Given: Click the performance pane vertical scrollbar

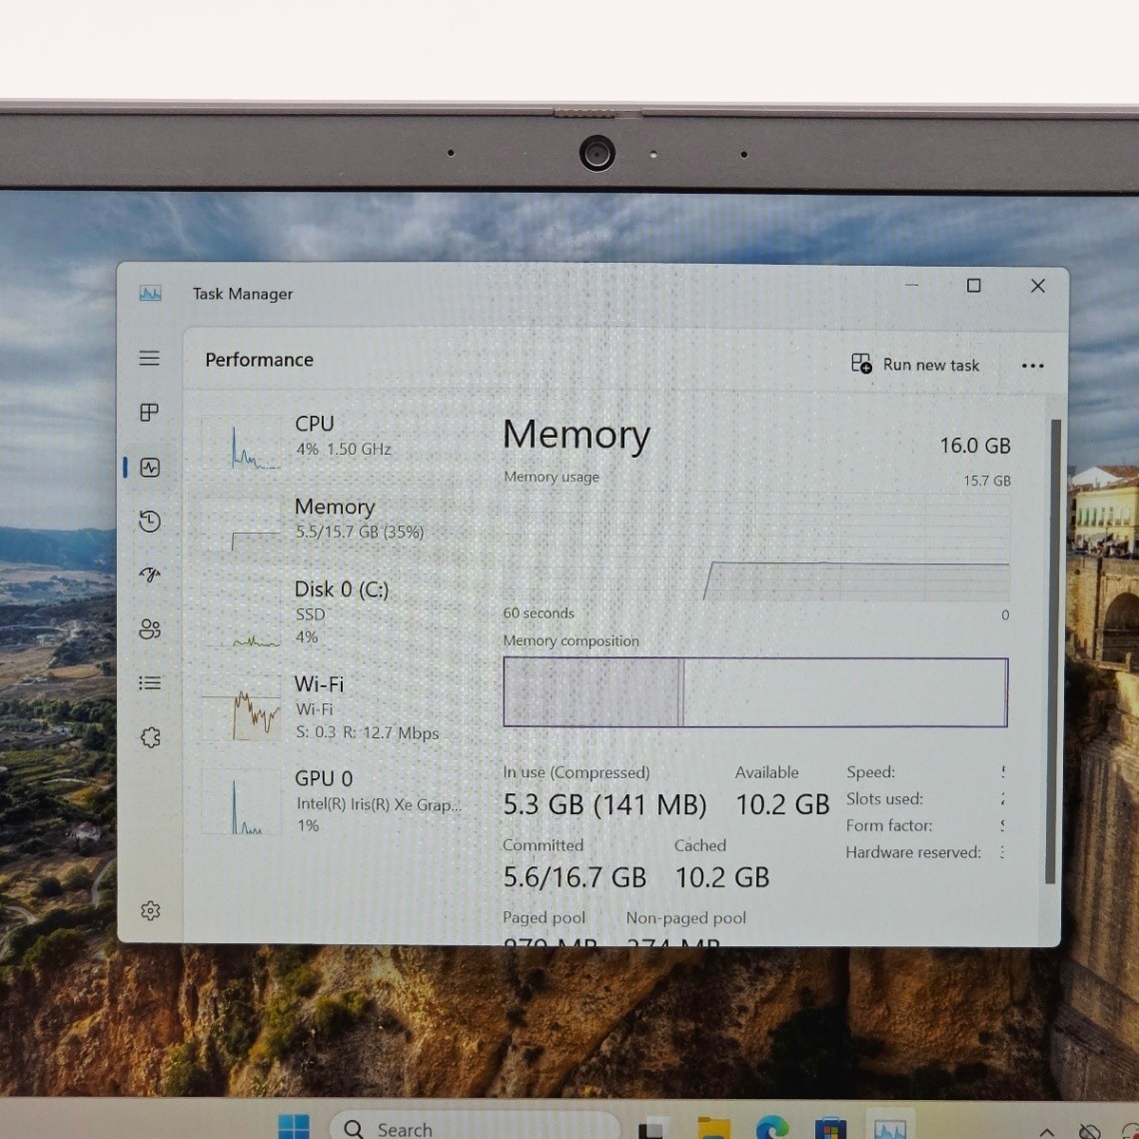Looking at the screenshot, I should tap(1053, 650).
